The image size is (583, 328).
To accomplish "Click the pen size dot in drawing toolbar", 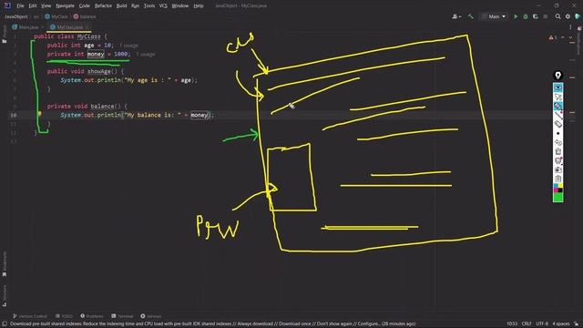I will pyautogui.click(x=558, y=133).
